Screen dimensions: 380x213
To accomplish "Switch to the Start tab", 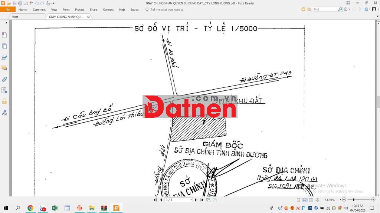I will (15, 17).
